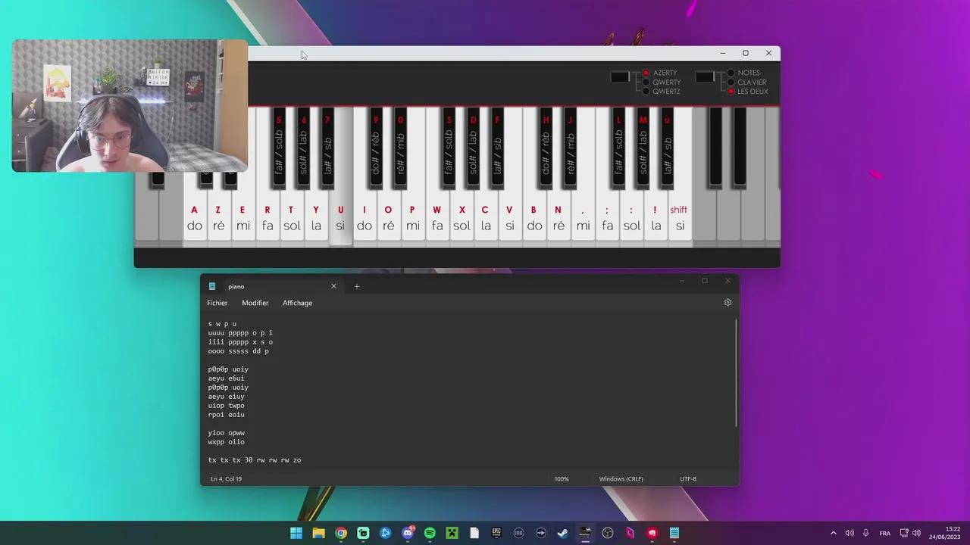Click the Notepad vertical scrollbar

click(737, 372)
